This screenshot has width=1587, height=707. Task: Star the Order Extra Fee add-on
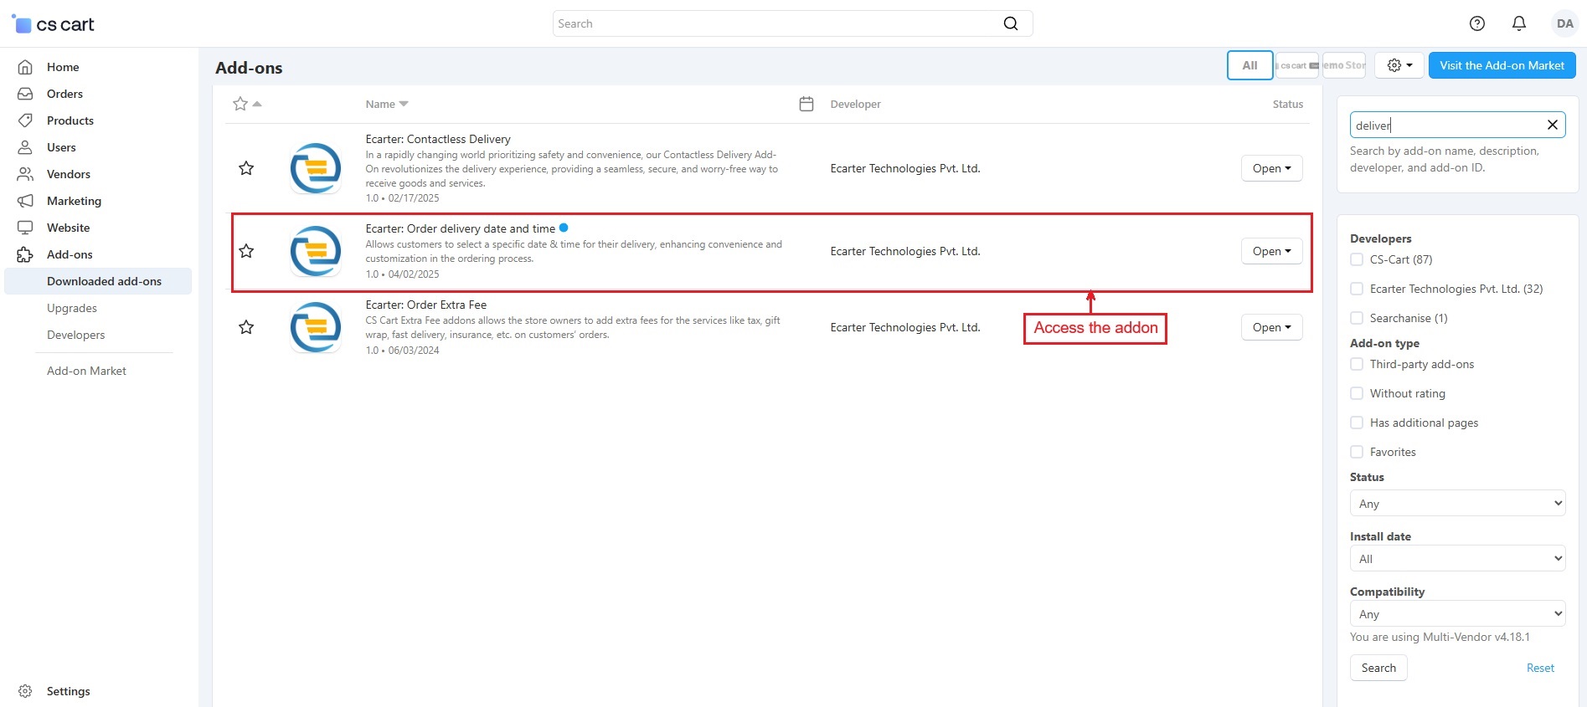[x=246, y=327]
